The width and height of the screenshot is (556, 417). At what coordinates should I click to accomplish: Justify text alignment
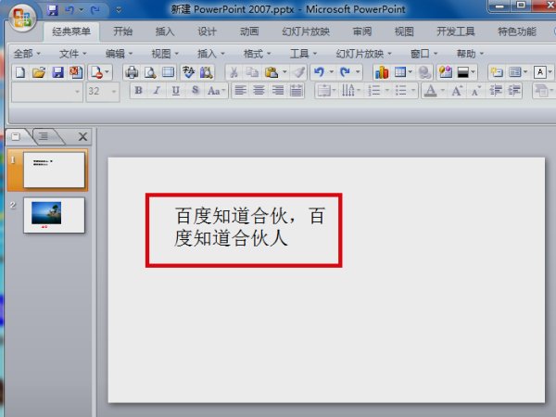pos(297,91)
